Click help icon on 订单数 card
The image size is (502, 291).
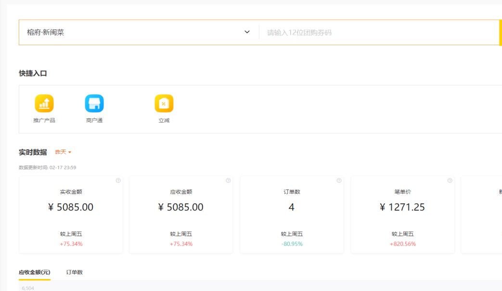coord(339,181)
